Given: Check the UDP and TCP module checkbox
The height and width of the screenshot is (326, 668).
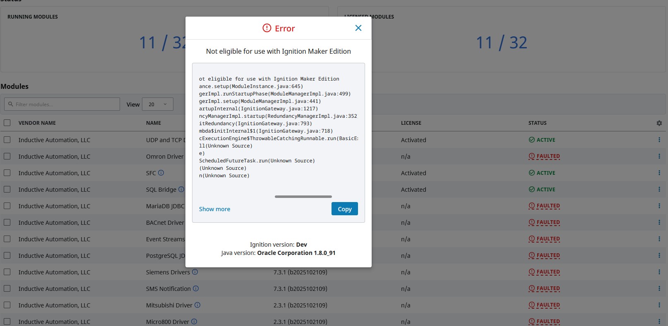Looking at the screenshot, I should point(7,140).
